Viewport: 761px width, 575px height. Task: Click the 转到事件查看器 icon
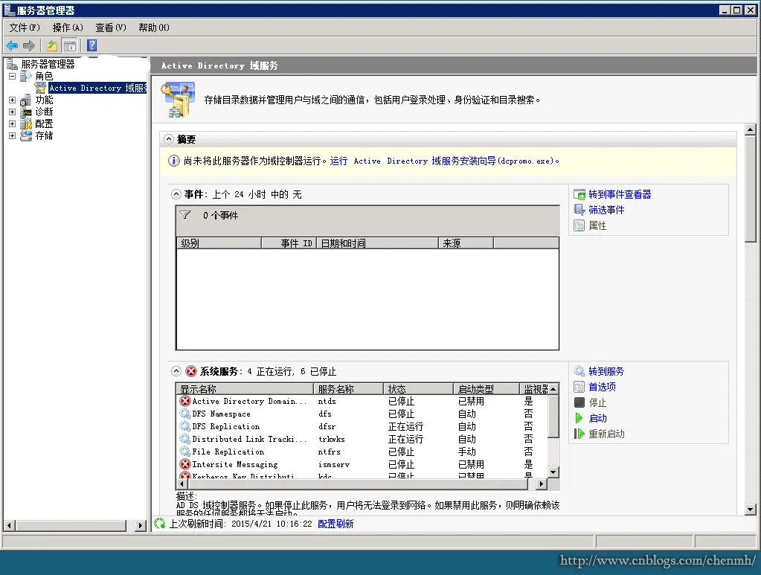coord(579,195)
